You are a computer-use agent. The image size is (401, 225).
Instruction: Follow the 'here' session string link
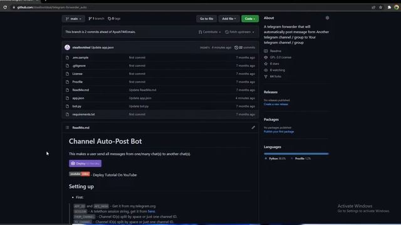pos(152,211)
